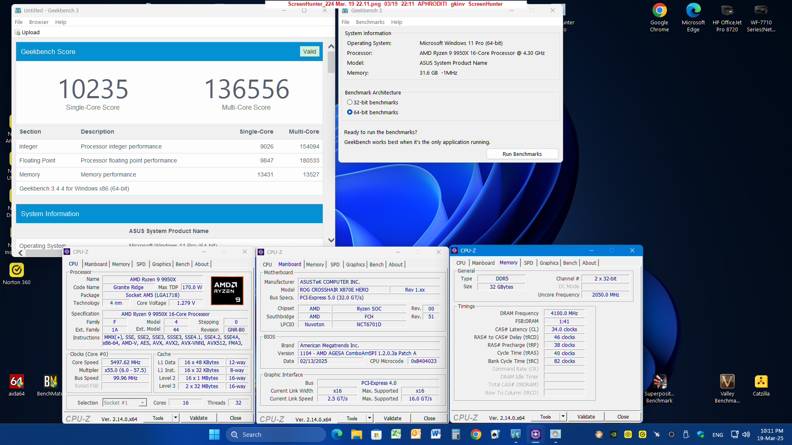Click Close button in Mainboard CPU-Z window

430,418
